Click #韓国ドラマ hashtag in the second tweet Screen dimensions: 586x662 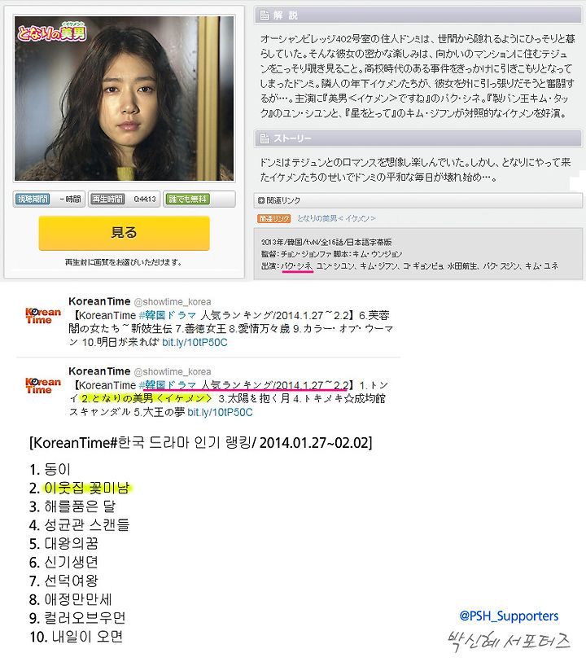[x=168, y=385]
